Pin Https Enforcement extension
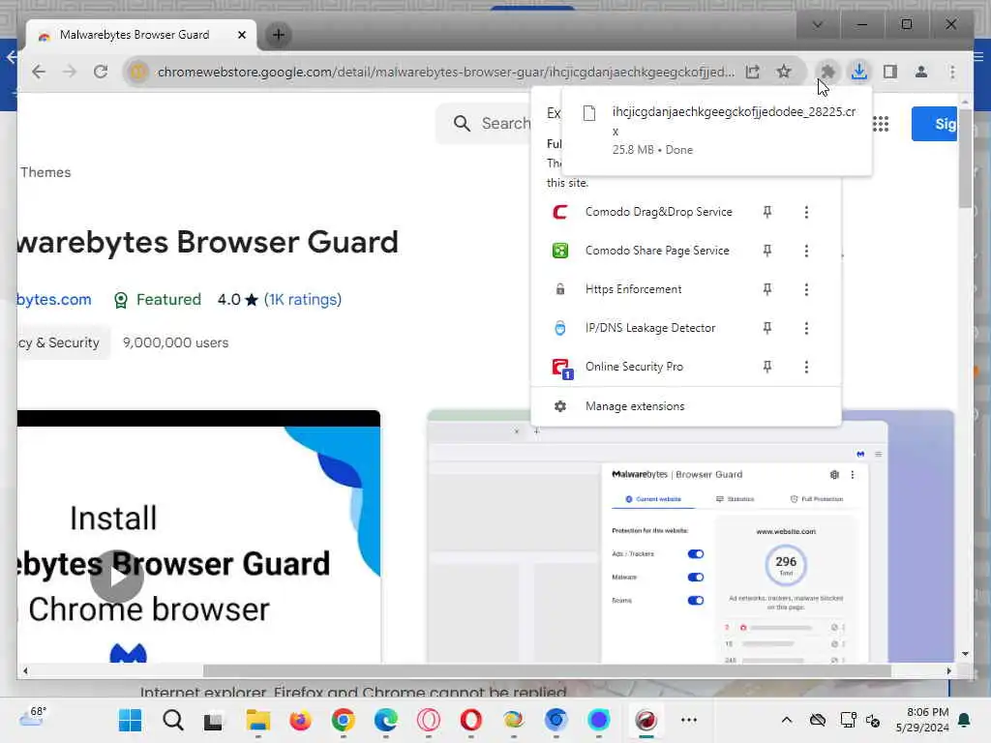Screen dimensions: 991x743 pyautogui.click(x=767, y=289)
